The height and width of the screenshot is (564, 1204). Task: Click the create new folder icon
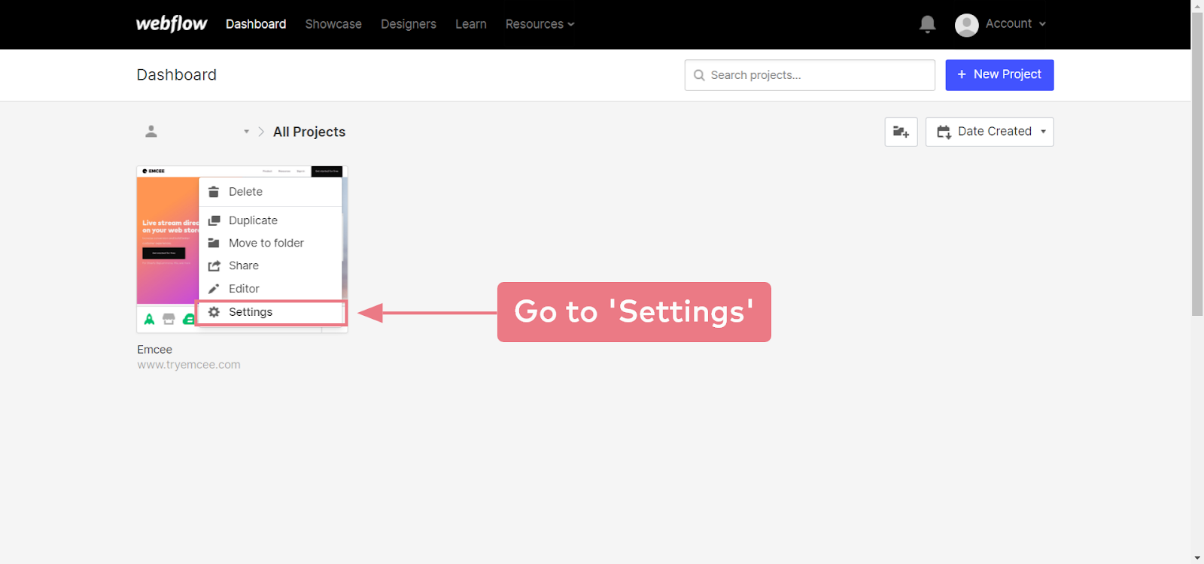901,132
